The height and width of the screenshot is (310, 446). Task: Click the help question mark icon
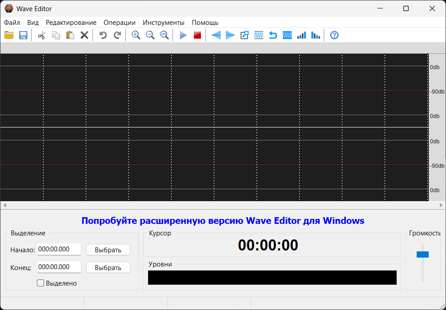point(334,35)
